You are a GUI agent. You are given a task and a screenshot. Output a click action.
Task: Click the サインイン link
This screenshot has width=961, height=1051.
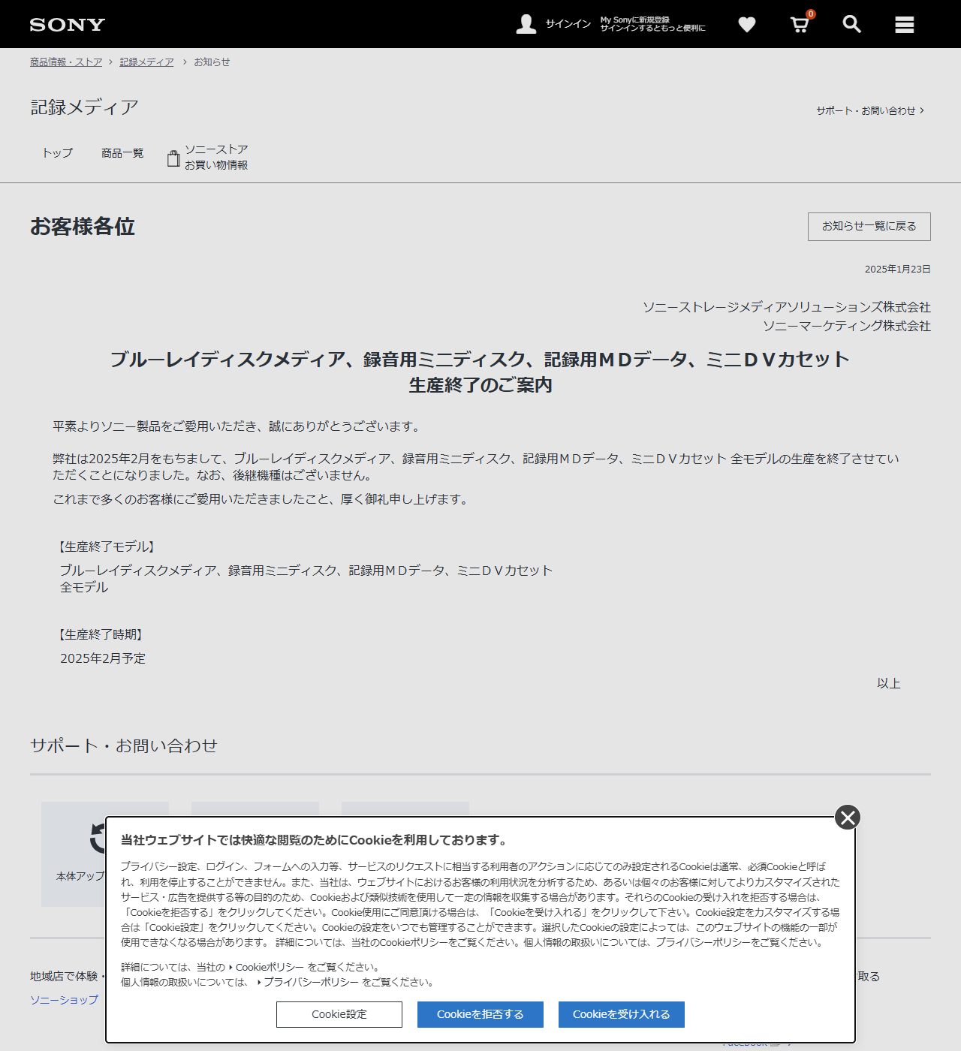point(568,24)
